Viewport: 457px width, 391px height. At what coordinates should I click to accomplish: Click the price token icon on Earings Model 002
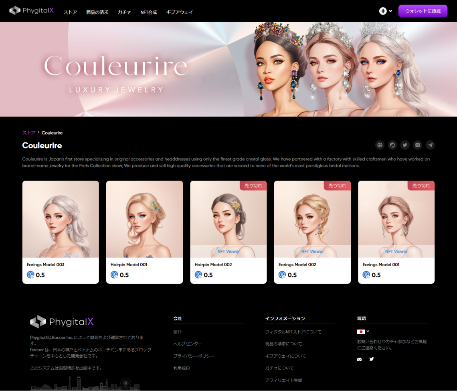pos(283,275)
